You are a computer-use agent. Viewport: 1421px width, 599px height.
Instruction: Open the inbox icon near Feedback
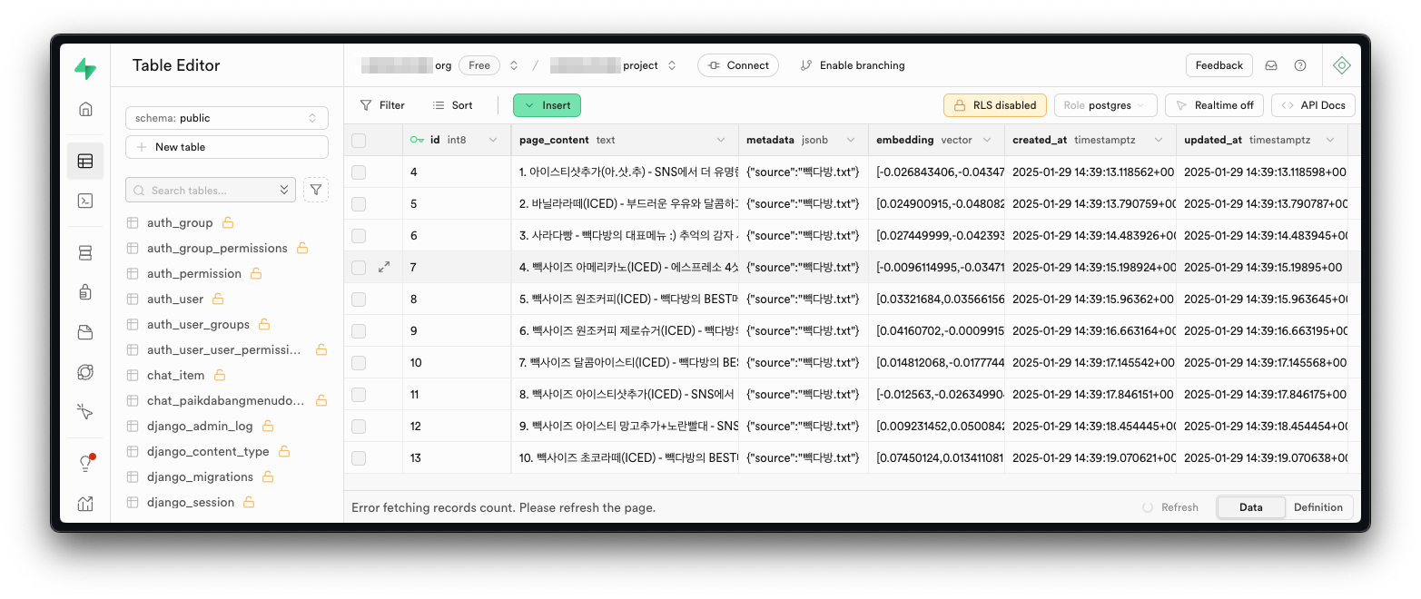1271,64
